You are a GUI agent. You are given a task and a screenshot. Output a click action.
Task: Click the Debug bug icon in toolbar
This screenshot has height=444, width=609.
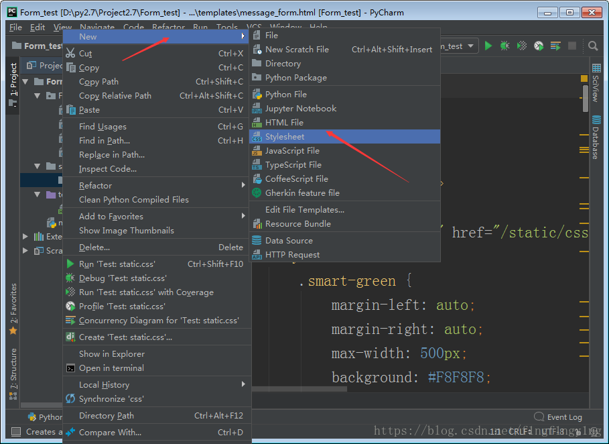pyautogui.click(x=505, y=46)
